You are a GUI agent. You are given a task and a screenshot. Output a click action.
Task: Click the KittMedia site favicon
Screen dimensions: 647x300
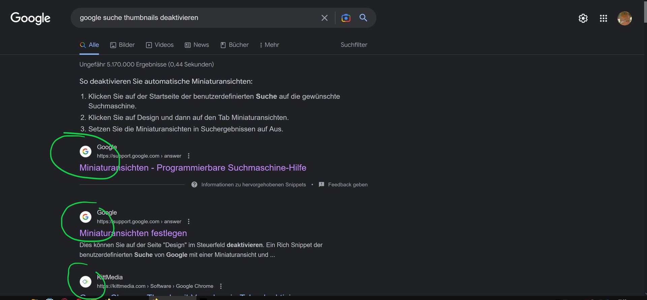pyautogui.click(x=86, y=282)
